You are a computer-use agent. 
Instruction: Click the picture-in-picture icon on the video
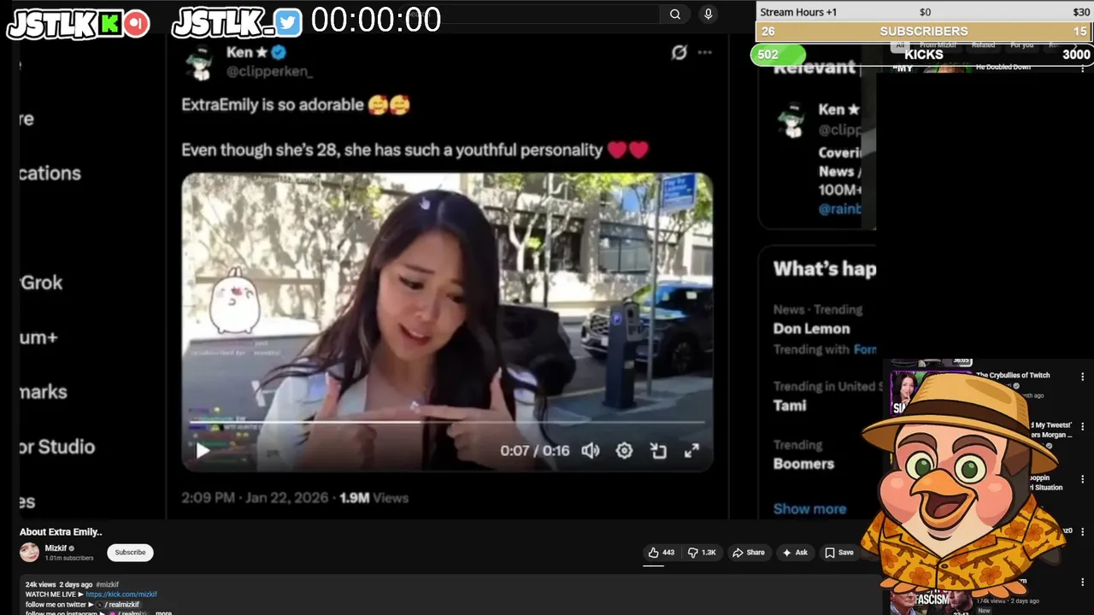[658, 451]
